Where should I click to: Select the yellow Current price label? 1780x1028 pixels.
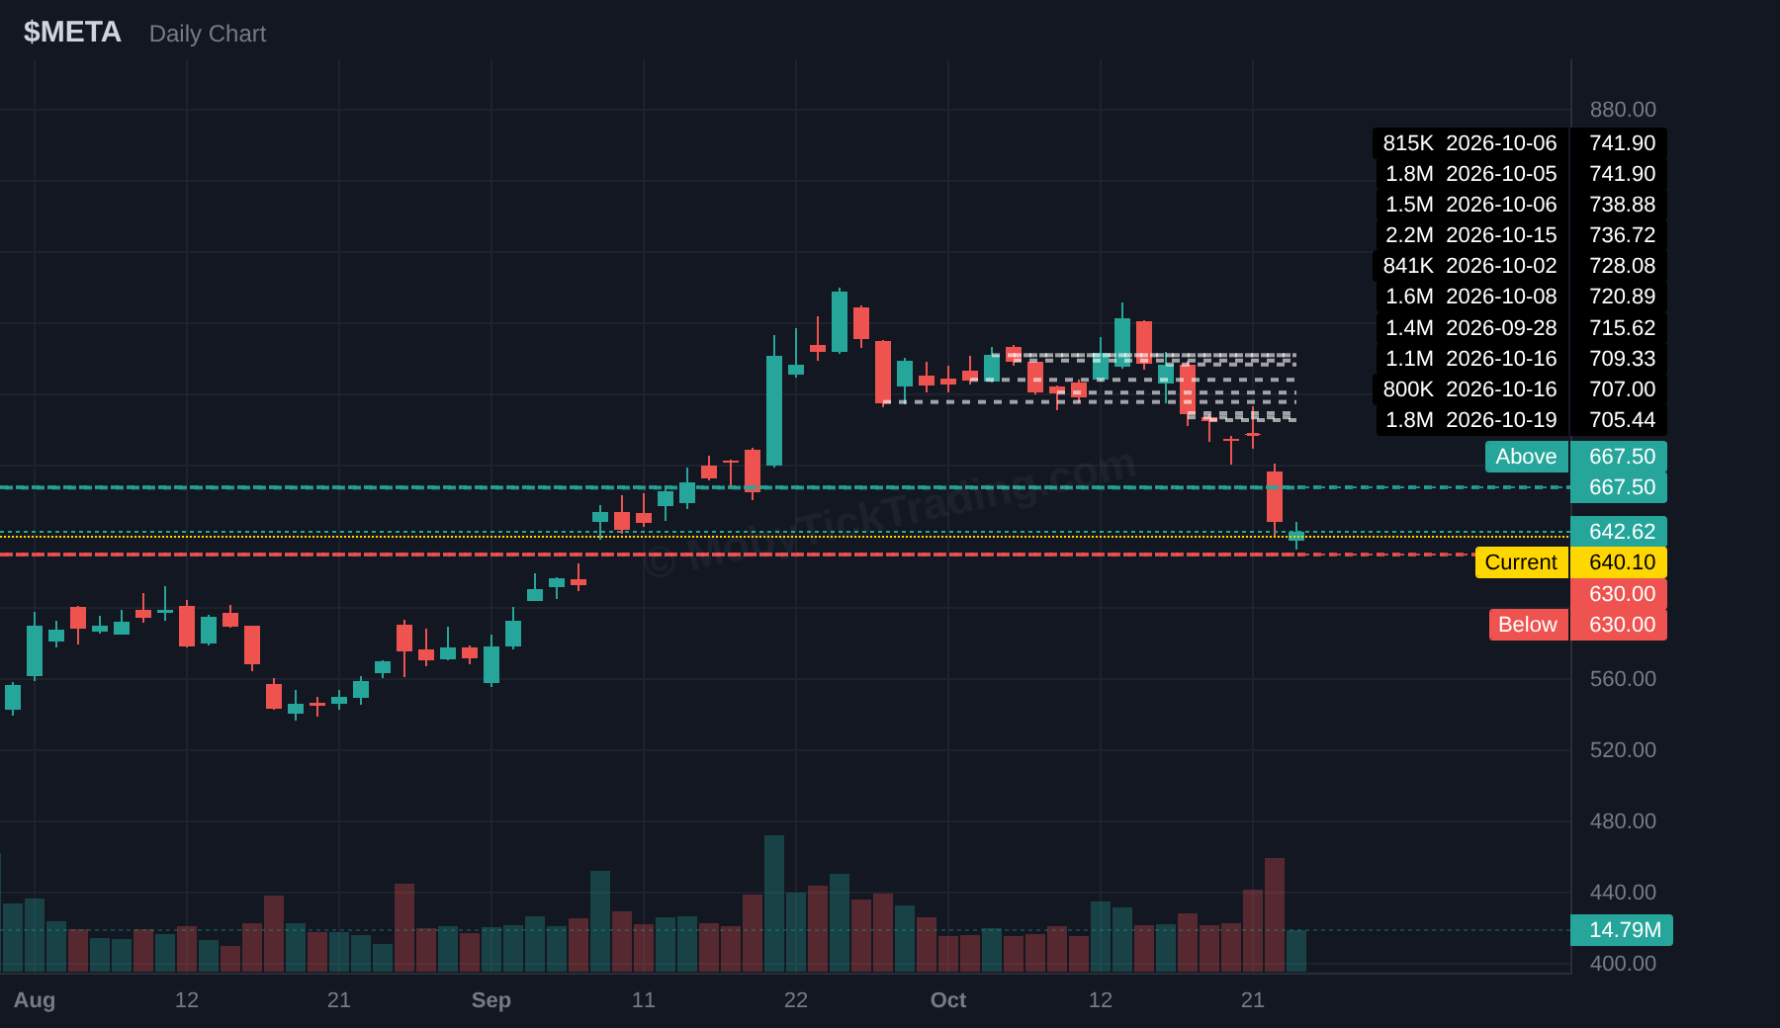point(1521,562)
